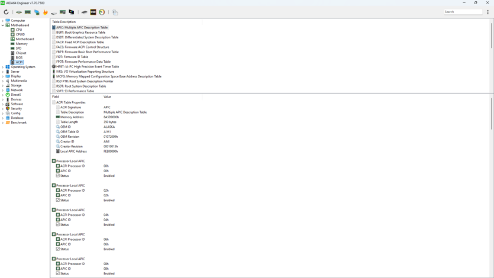Click the Value column header

[x=107, y=96]
